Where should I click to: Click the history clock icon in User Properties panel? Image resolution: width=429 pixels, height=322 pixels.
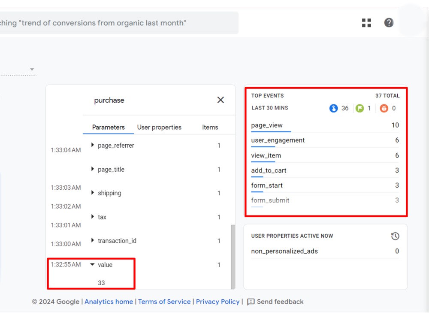[x=395, y=236]
